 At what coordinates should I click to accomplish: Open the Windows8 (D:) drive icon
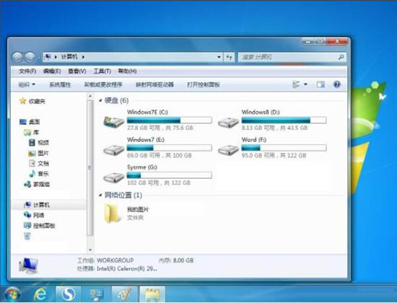pyautogui.click(x=228, y=123)
